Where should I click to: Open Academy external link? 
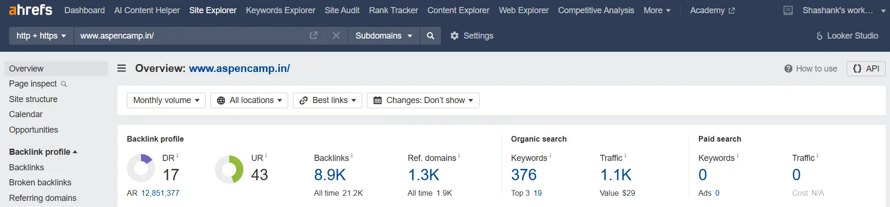[x=712, y=10]
